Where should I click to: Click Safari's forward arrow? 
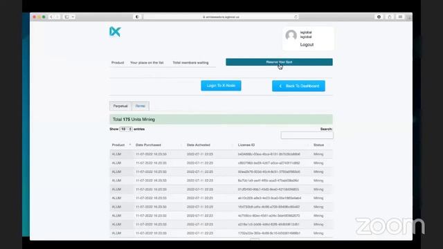pos(57,17)
